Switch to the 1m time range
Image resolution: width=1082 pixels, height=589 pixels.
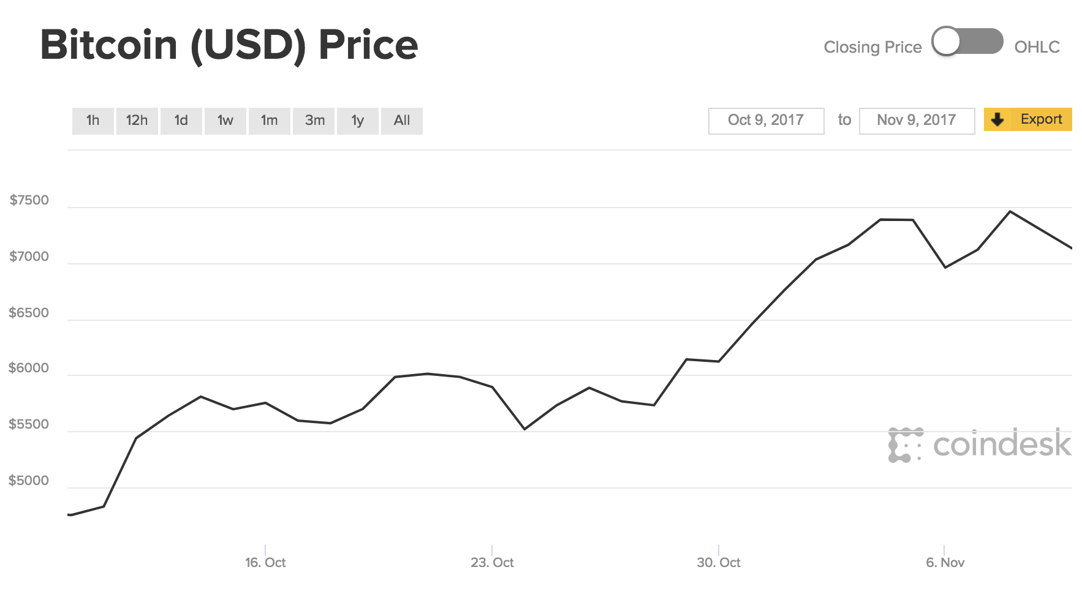coord(270,121)
